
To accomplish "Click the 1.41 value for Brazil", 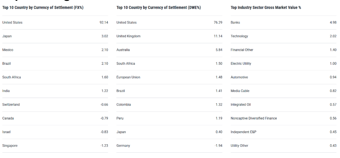I will [x=219, y=91].
